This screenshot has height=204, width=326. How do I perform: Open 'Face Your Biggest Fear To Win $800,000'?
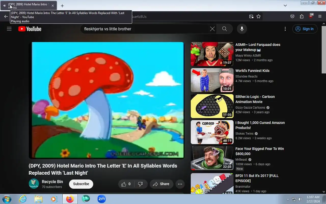click(x=260, y=151)
